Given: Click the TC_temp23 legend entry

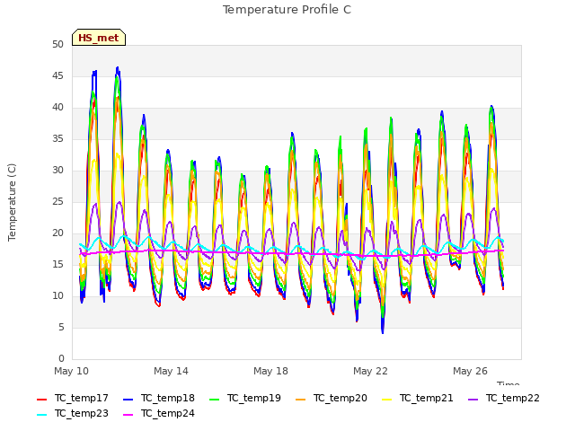Looking at the screenshot, I should pos(73,413).
